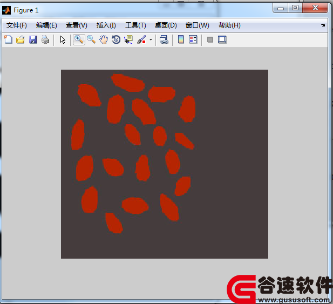Open the 文件(F) menu
The image size is (333, 304).
point(17,25)
